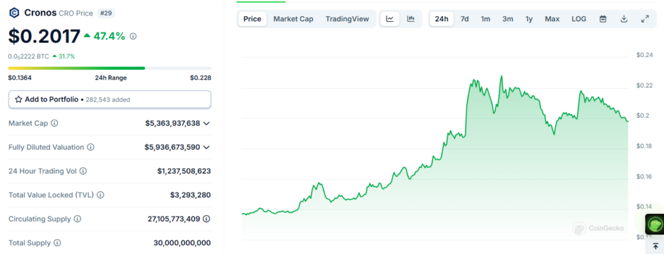This screenshot has height=254, width=664.
Task: Select the Max time range
Action: (552, 19)
